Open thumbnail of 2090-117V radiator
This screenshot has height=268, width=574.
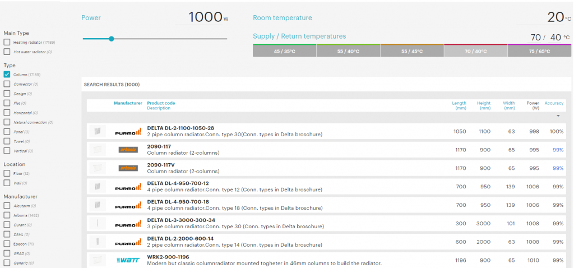pos(98,168)
